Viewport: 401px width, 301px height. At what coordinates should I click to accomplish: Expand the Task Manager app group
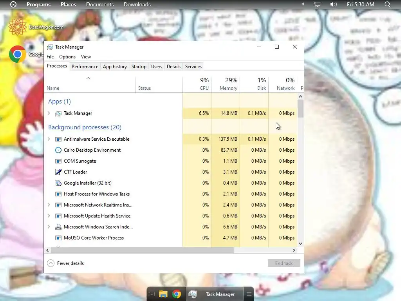(x=49, y=113)
